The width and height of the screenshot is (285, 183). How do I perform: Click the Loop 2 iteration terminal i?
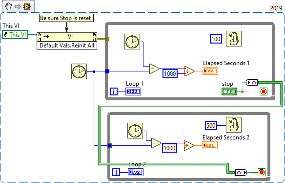(116, 172)
